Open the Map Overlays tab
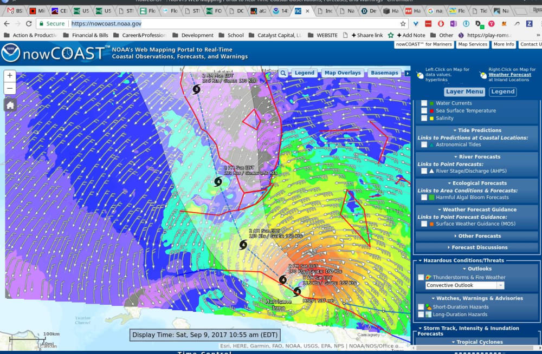 pos(342,73)
